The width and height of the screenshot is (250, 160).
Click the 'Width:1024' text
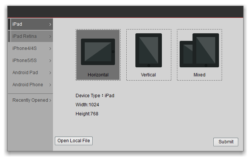pyautogui.click(x=87, y=105)
